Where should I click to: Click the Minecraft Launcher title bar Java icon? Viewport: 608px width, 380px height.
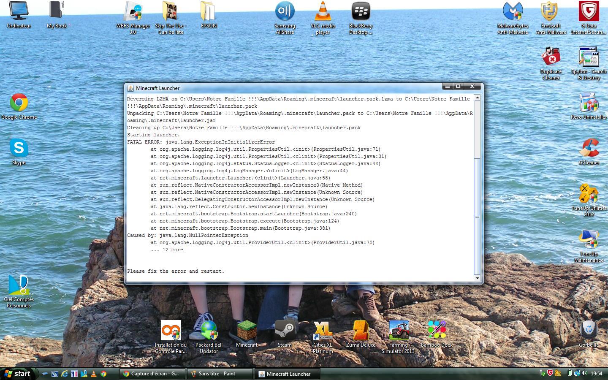(131, 88)
